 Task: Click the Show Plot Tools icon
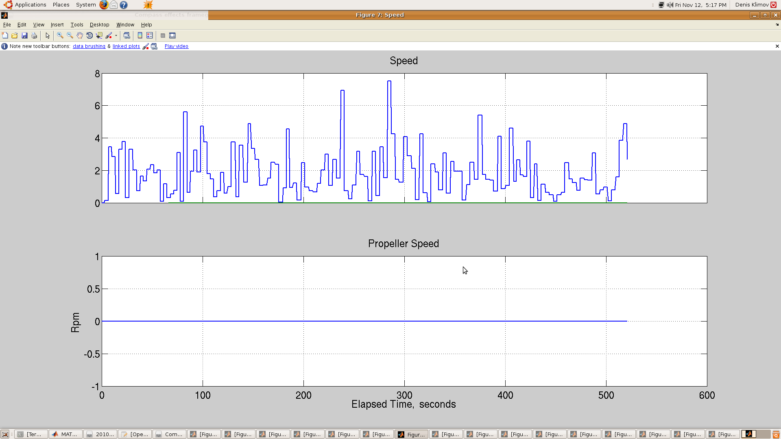[x=172, y=36]
